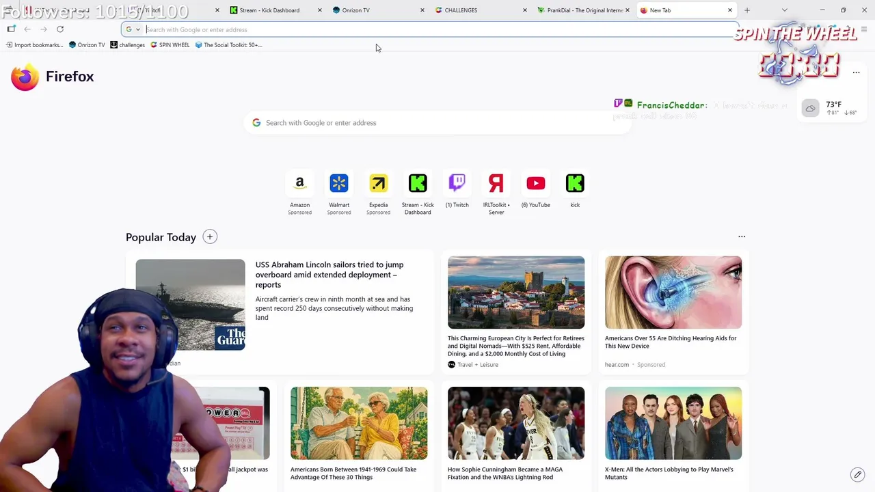Open the Onrizon TV bookmark
Image resolution: width=875 pixels, height=492 pixels.
point(87,45)
